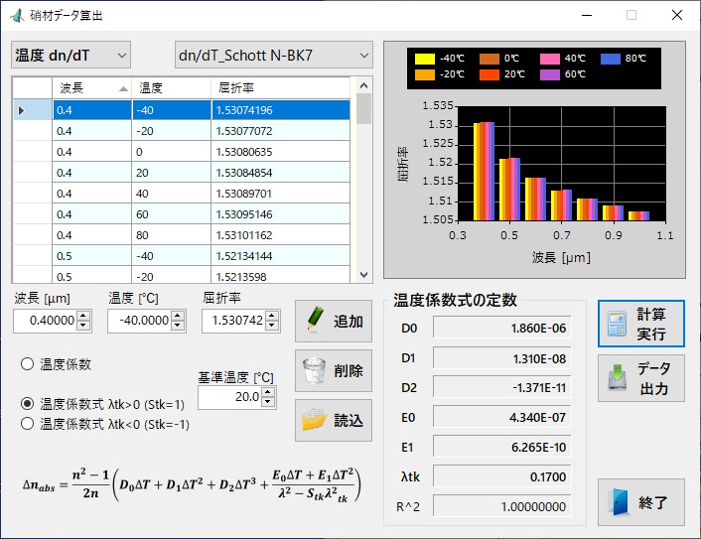Increase 温度 value with up stepper

tap(178, 316)
